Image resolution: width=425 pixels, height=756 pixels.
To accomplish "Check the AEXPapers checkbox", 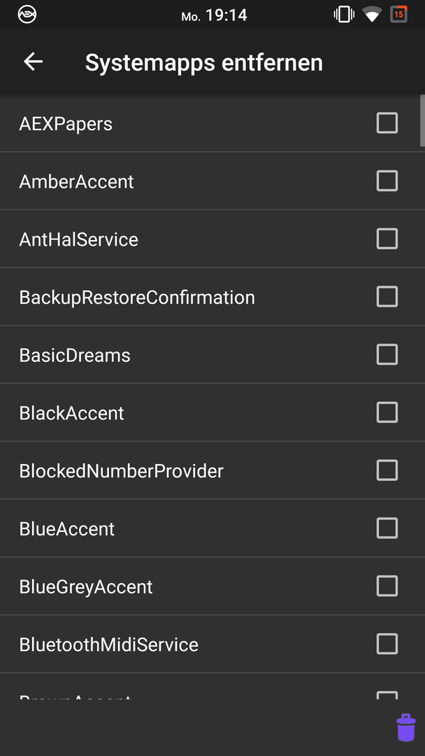I will pos(387,123).
